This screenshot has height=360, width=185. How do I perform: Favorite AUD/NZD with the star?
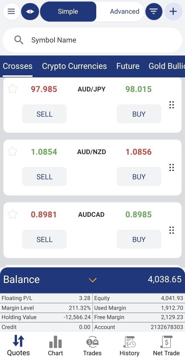(12, 151)
